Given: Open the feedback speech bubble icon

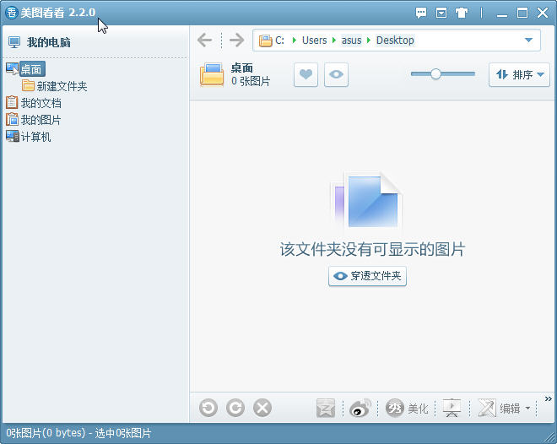Looking at the screenshot, I should tap(421, 13).
